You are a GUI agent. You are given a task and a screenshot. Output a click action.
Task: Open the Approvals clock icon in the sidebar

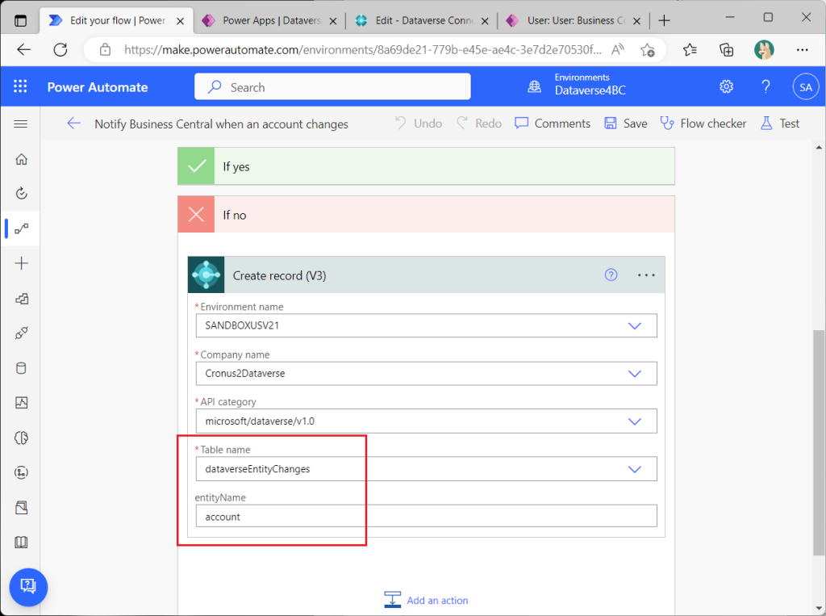click(x=21, y=194)
